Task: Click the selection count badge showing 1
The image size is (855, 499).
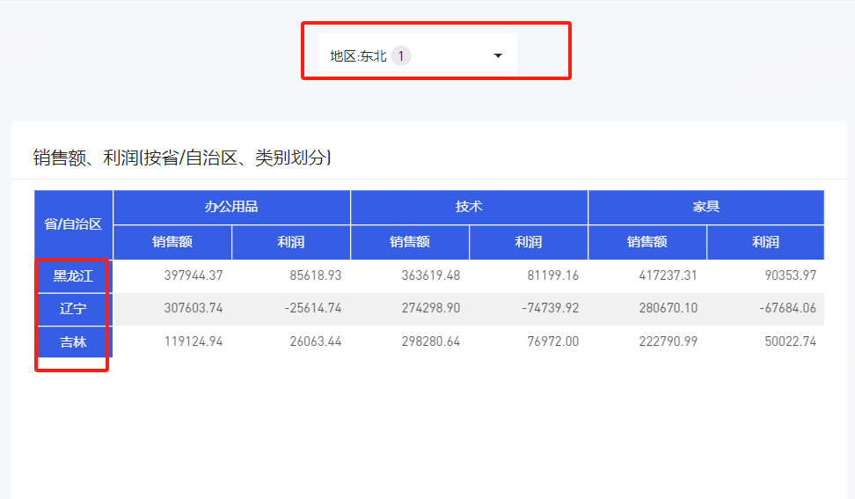Action: 401,55
